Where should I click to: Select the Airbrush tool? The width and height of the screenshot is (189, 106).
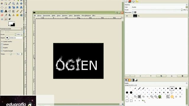[6, 15]
